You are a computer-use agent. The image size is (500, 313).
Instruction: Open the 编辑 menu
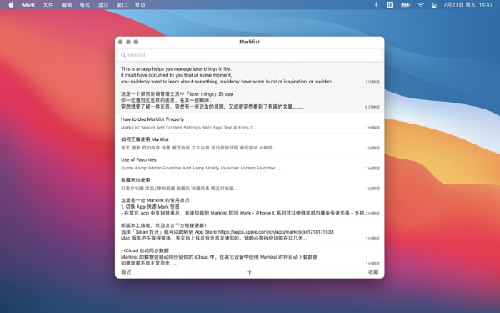click(67, 5)
